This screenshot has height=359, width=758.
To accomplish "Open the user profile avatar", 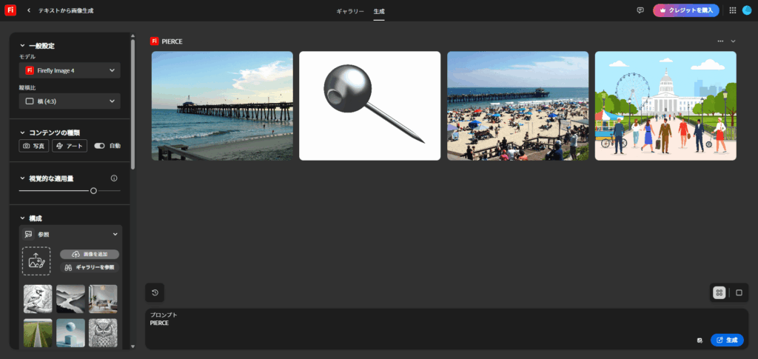I will click(x=747, y=10).
